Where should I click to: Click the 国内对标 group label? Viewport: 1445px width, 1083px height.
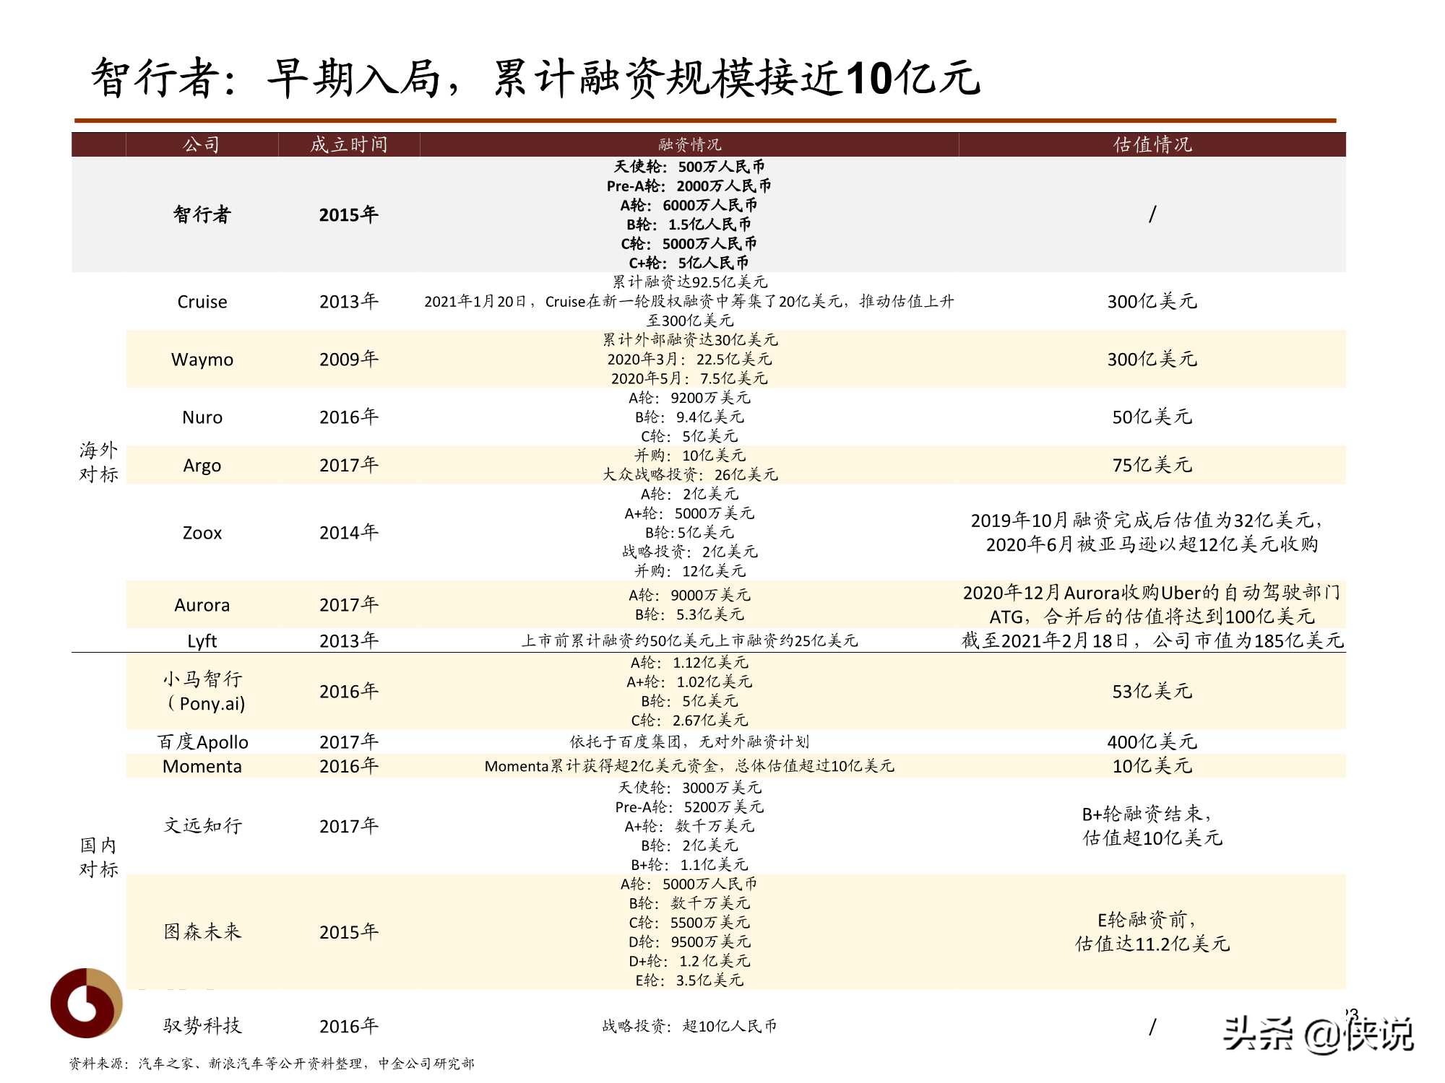[x=98, y=857]
